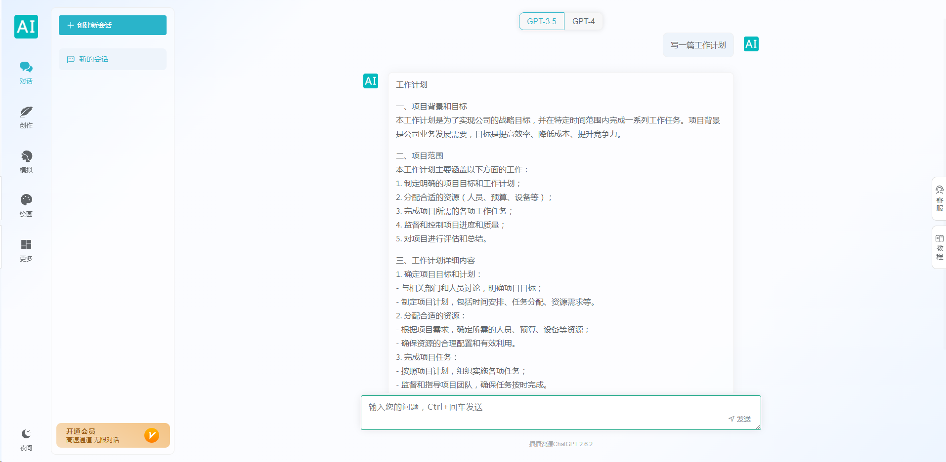This screenshot has height=462, width=946.
Task: Click the 开通会员 membership banner
Action: point(113,435)
